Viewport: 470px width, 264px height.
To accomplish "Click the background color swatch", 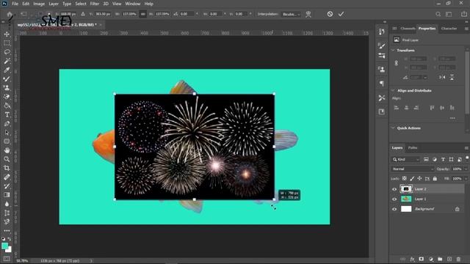I will [x=10, y=249].
